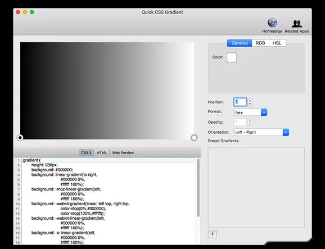Screen dimensions: 325x249
Task: Select the white gradient stop handle
Action: [194, 138]
